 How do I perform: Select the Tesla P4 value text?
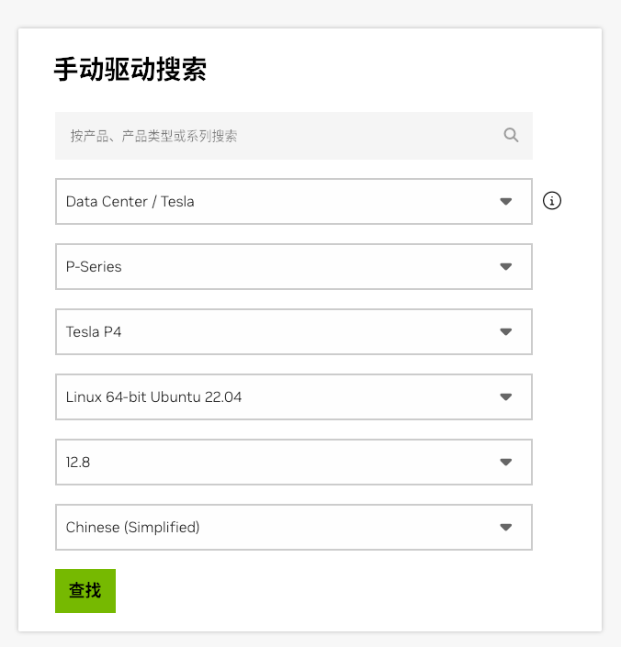pos(94,331)
